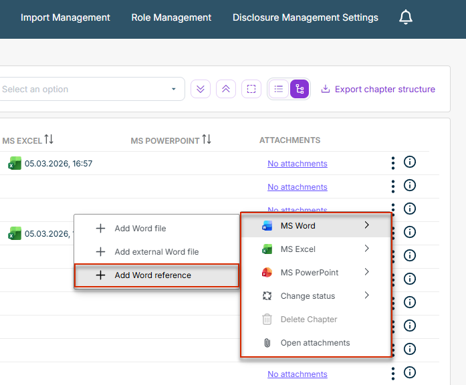Click Export chapter structure button

coord(378,89)
